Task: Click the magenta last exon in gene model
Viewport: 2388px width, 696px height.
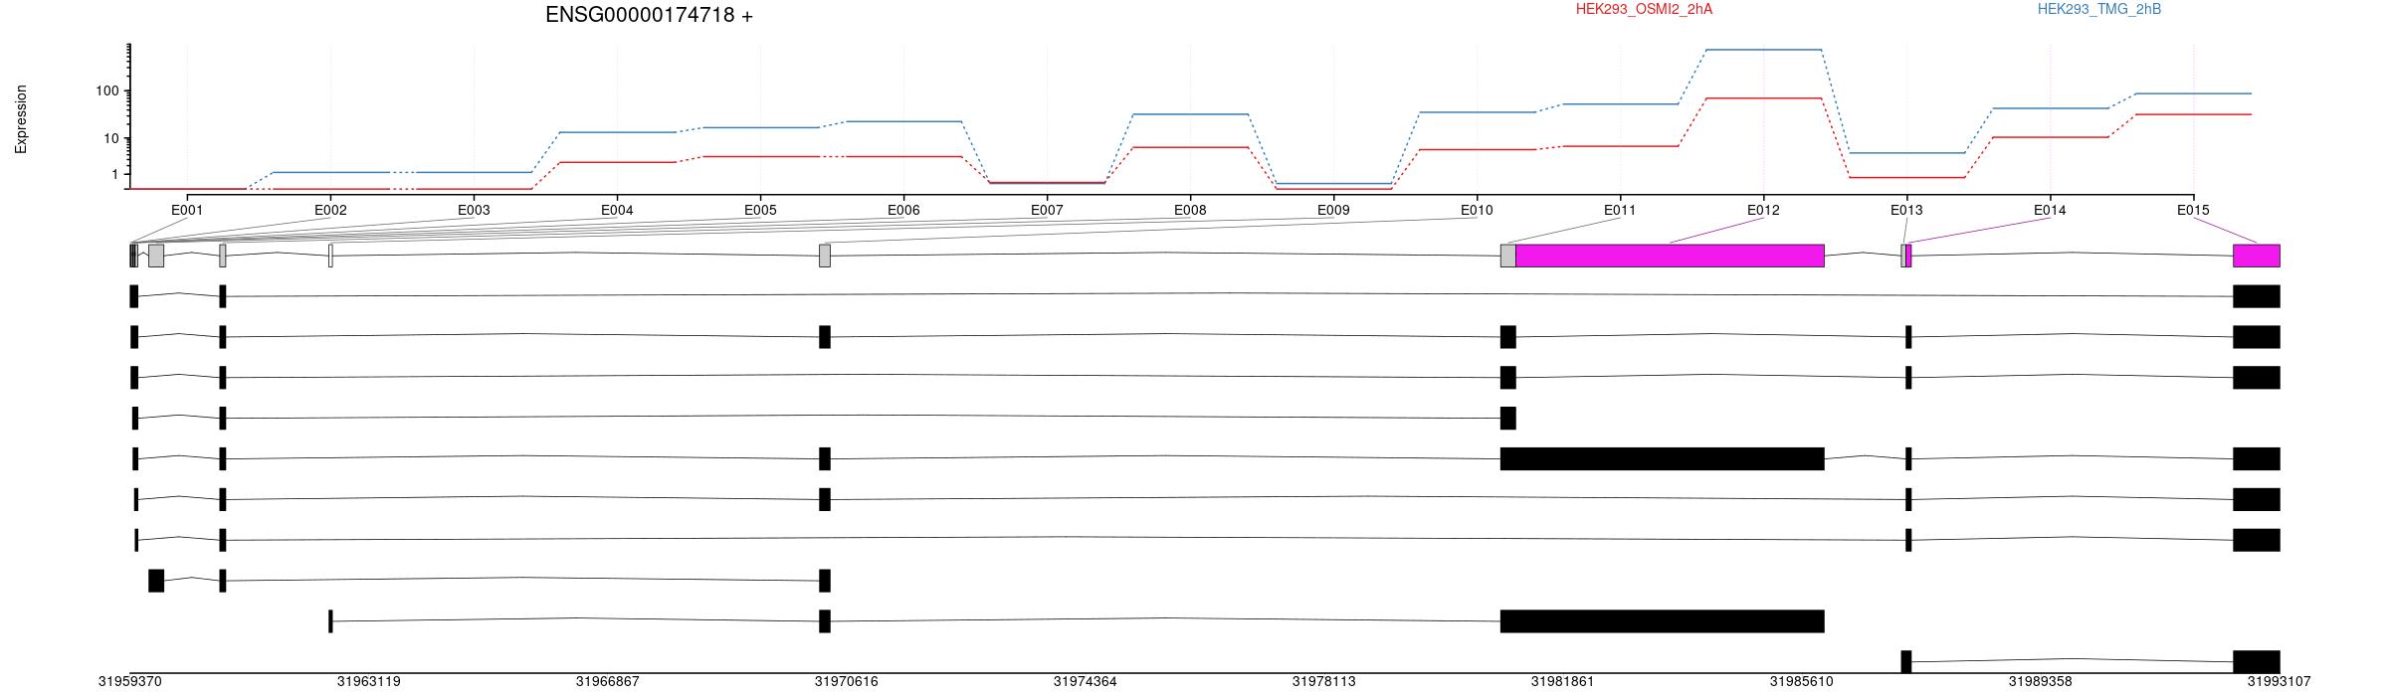Action: [2257, 256]
